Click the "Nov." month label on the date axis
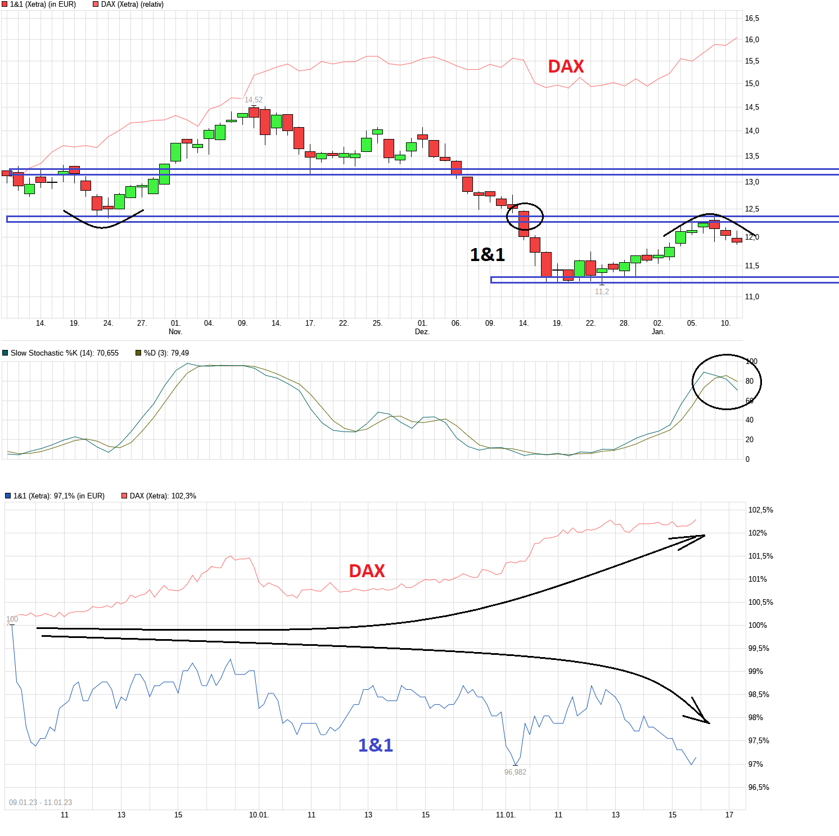Screen dimensions: 839x836 point(175,332)
